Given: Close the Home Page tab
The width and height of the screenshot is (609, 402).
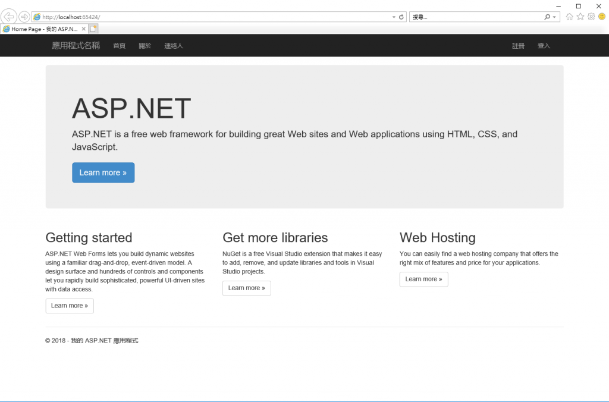Looking at the screenshot, I should 83,29.
